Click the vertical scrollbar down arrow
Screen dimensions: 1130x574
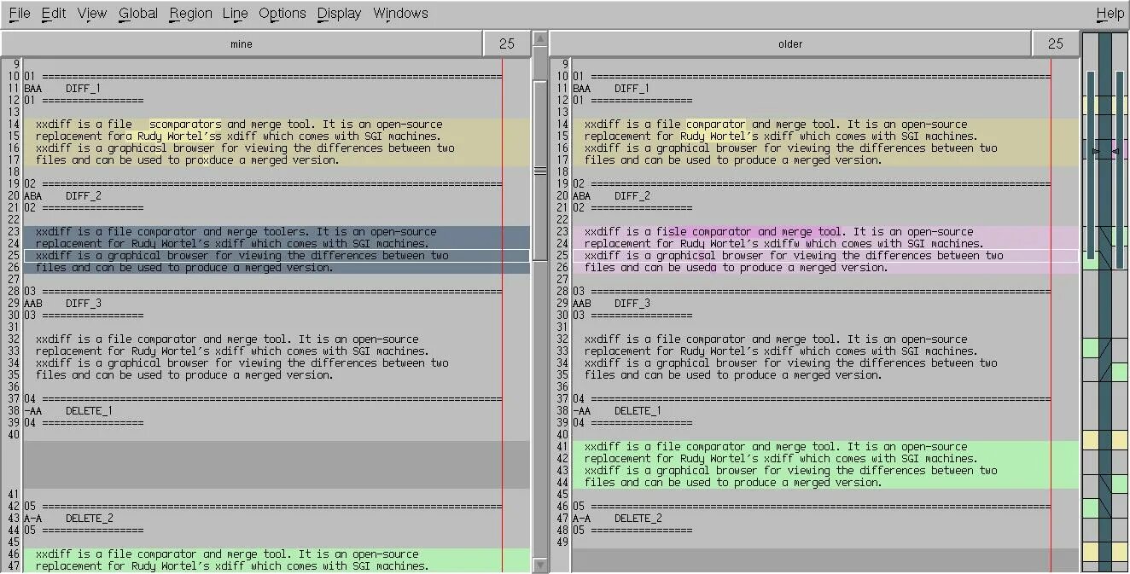pos(539,565)
